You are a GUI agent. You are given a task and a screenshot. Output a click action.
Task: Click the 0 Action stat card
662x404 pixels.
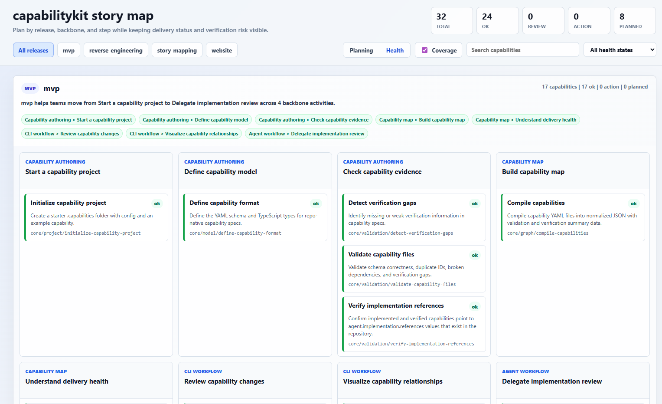[x=589, y=20]
